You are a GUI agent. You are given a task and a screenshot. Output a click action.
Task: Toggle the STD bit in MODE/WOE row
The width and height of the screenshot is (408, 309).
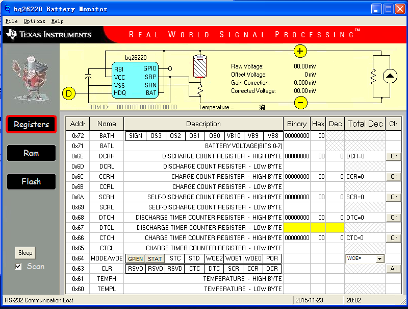pyautogui.click(x=194, y=258)
